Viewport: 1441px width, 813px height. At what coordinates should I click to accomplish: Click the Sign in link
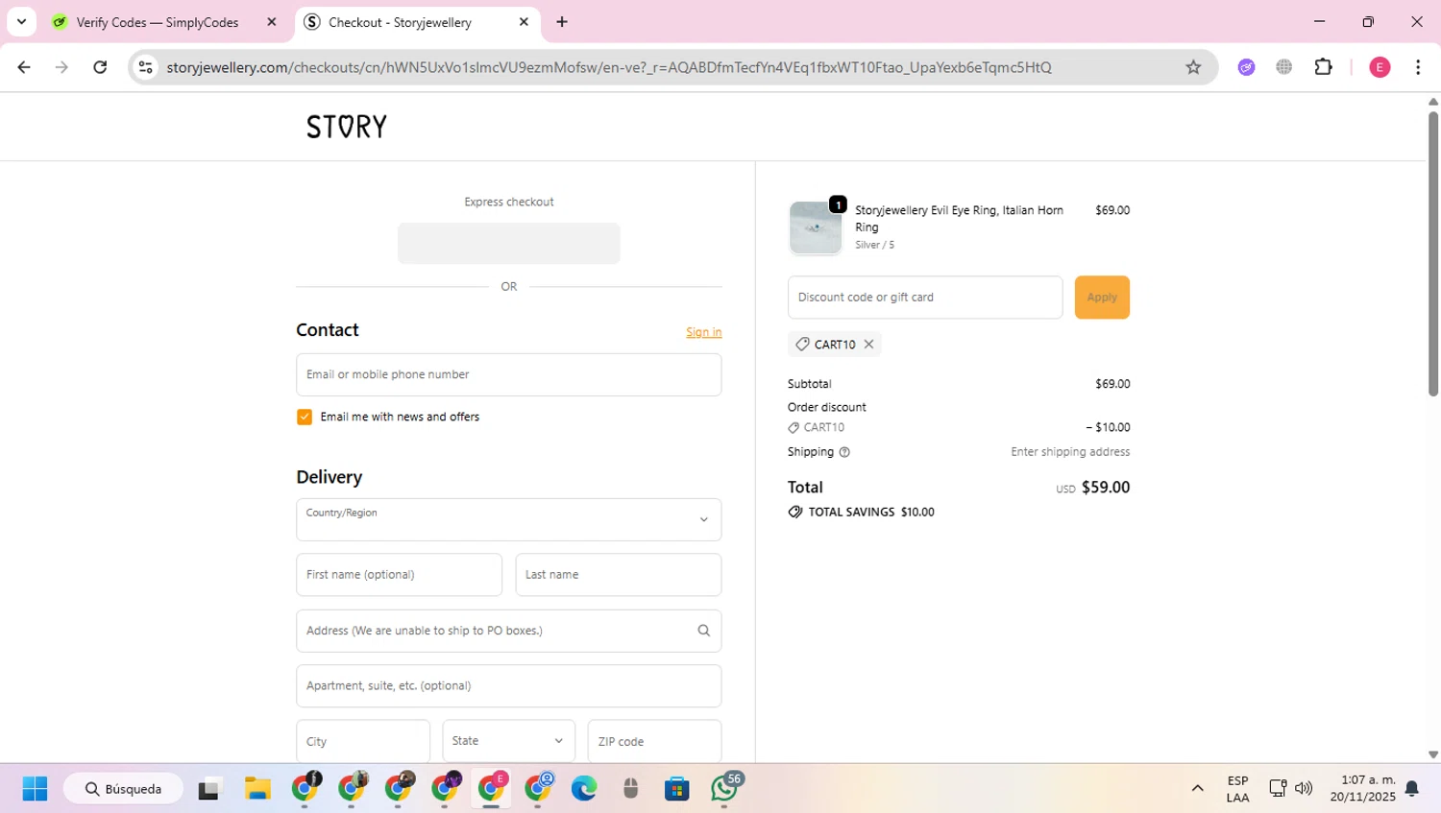tap(703, 332)
